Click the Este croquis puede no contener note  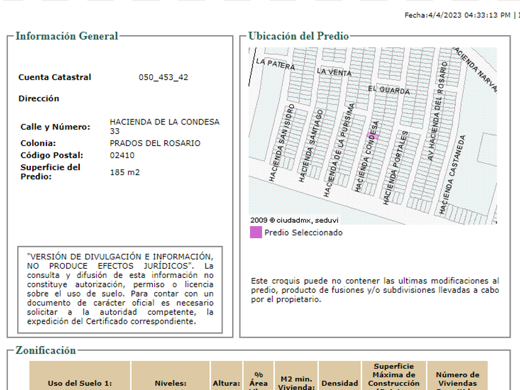pos(375,290)
